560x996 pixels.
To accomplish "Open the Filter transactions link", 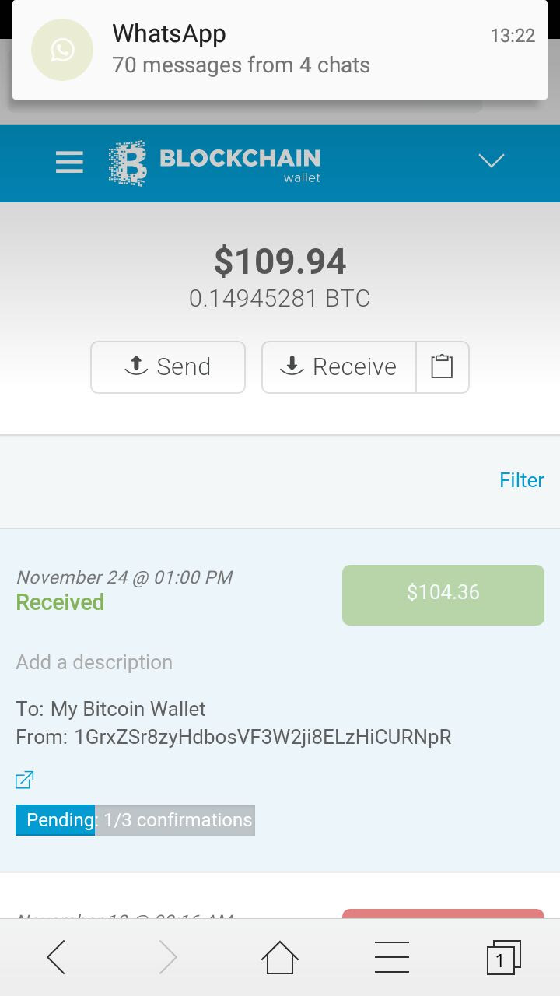I will pos(522,480).
